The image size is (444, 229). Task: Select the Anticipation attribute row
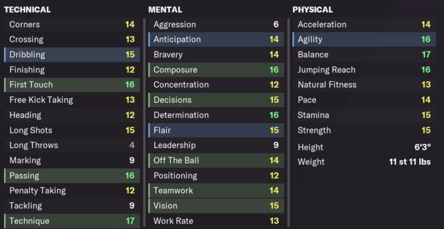pos(216,39)
